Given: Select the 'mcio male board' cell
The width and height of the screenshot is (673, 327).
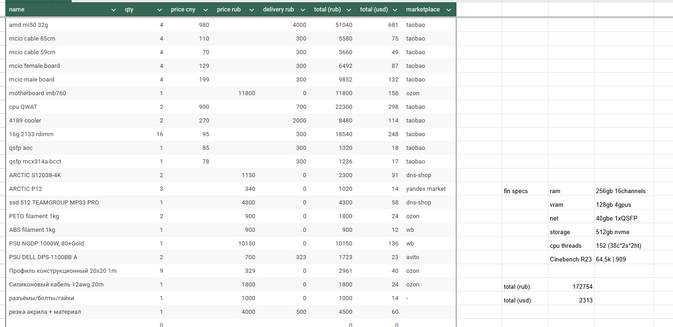Looking at the screenshot, I should point(63,80).
